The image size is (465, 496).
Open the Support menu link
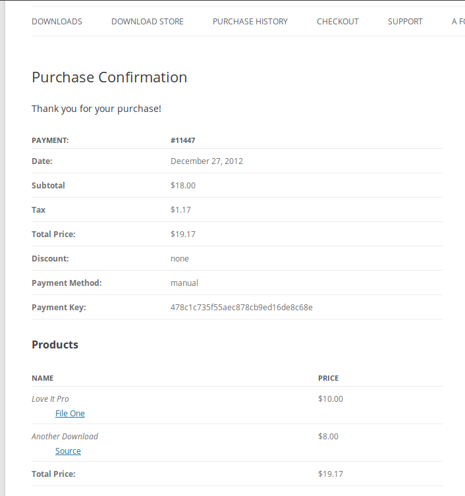405,22
